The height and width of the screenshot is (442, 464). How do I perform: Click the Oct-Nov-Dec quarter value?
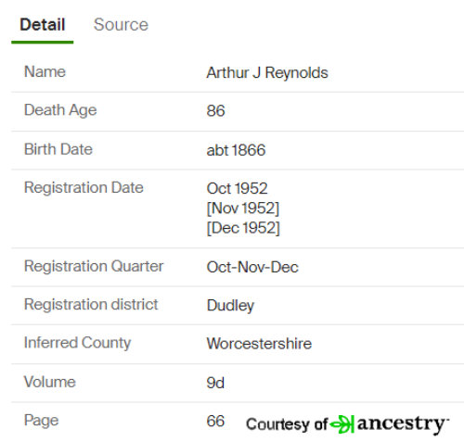(252, 267)
